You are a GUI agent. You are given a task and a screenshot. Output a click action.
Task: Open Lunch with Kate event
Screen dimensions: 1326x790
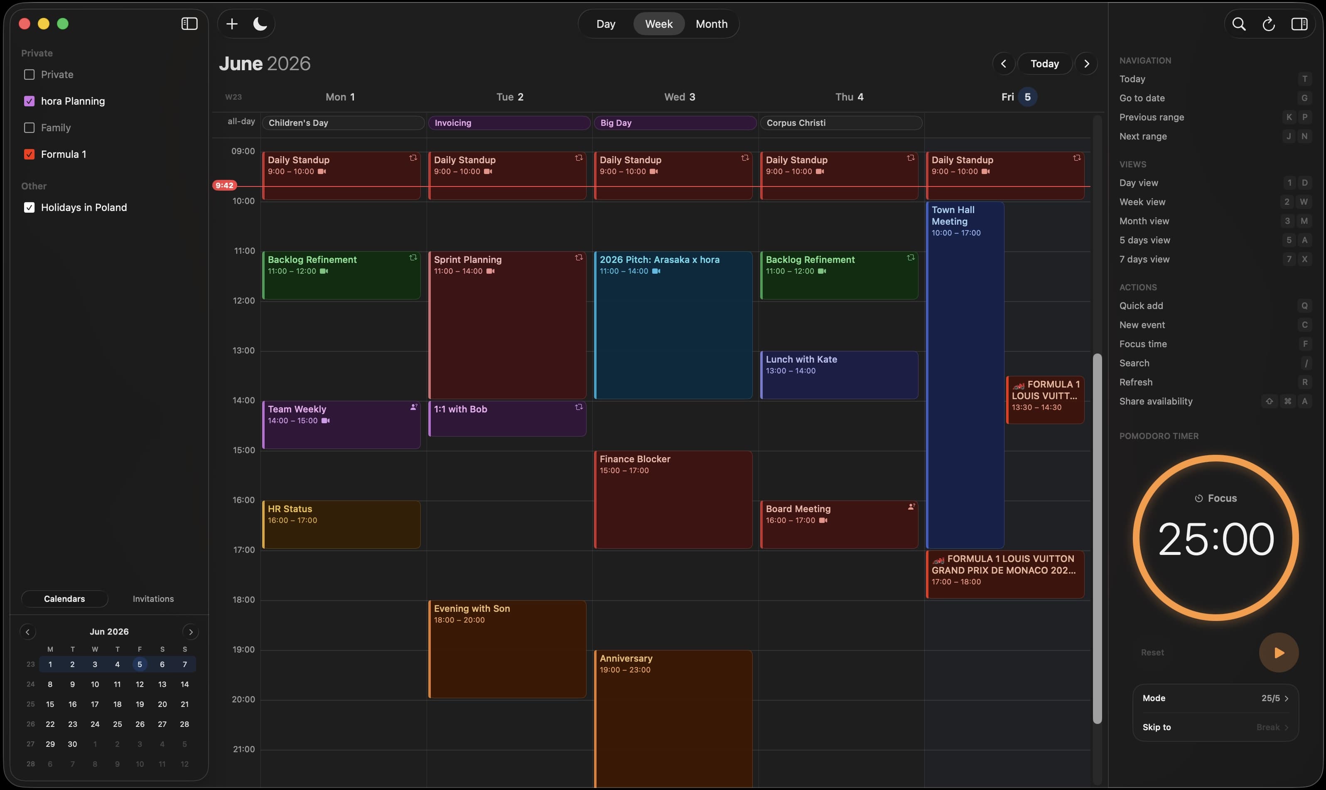[x=839, y=375]
